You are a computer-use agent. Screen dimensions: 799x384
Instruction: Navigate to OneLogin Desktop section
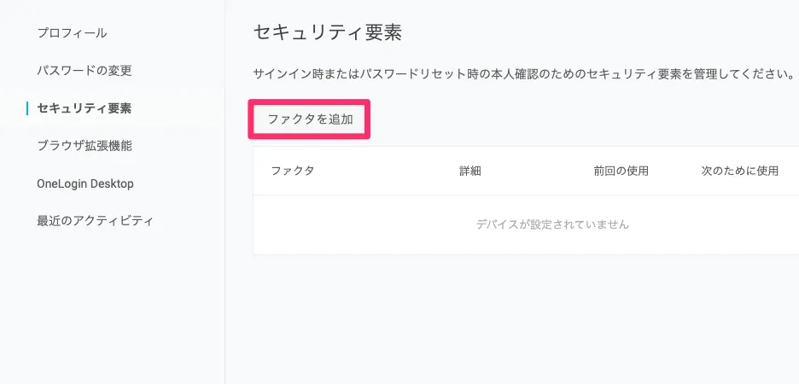[85, 183]
